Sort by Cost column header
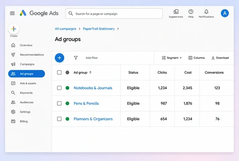 tap(188, 73)
